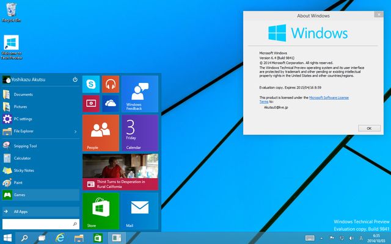Select the active About Windows taskbar button
Viewport: 391px width, 244px height.
point(117,238)
